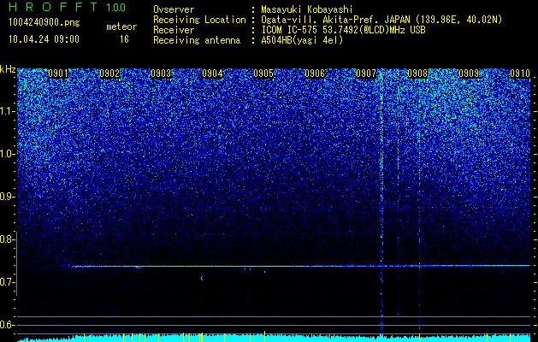Click the 0.7 frequency axis label
This screenshot has width=538, height=342.
8,282
